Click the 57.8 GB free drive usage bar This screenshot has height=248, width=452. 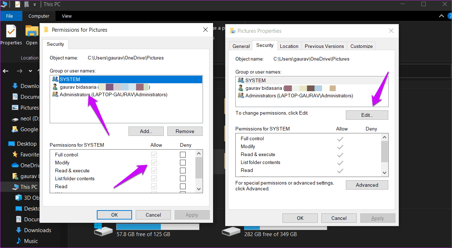point(158,227)
